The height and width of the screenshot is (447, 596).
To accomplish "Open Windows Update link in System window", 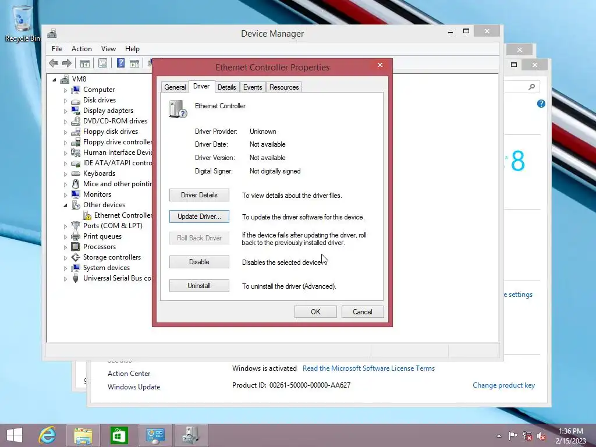I will (x=134, y=387).
